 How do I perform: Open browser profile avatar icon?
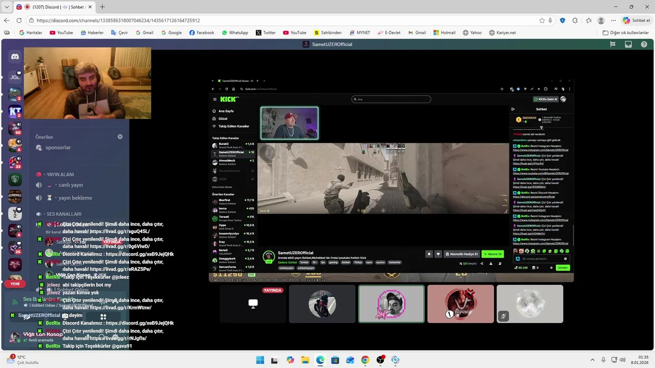(x=601, y=20)
